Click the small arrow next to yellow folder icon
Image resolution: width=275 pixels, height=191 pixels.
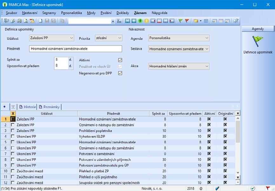tap(201, 21)
